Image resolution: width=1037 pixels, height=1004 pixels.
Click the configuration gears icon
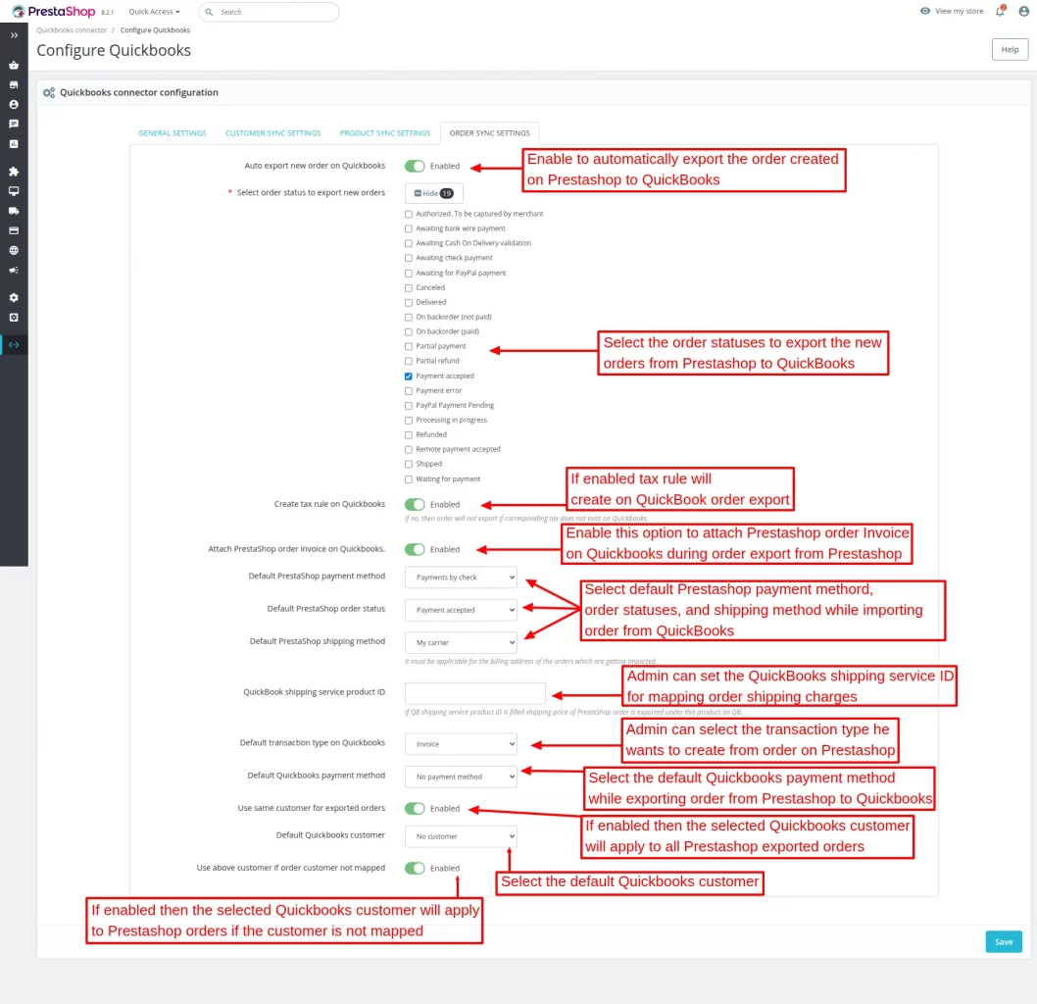(x=49, y=92)
